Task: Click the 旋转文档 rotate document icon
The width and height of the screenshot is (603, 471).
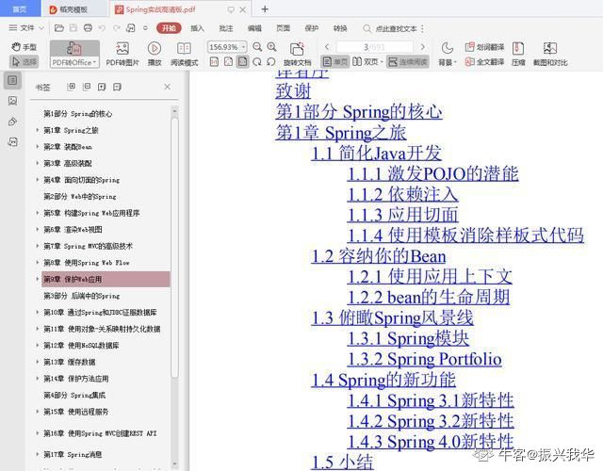Action: pyautogui.click(x=297, y=49)
